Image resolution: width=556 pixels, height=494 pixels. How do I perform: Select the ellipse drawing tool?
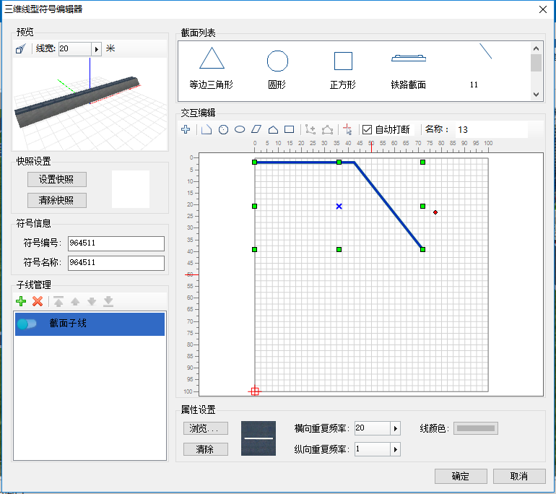[x=240, y=129]
